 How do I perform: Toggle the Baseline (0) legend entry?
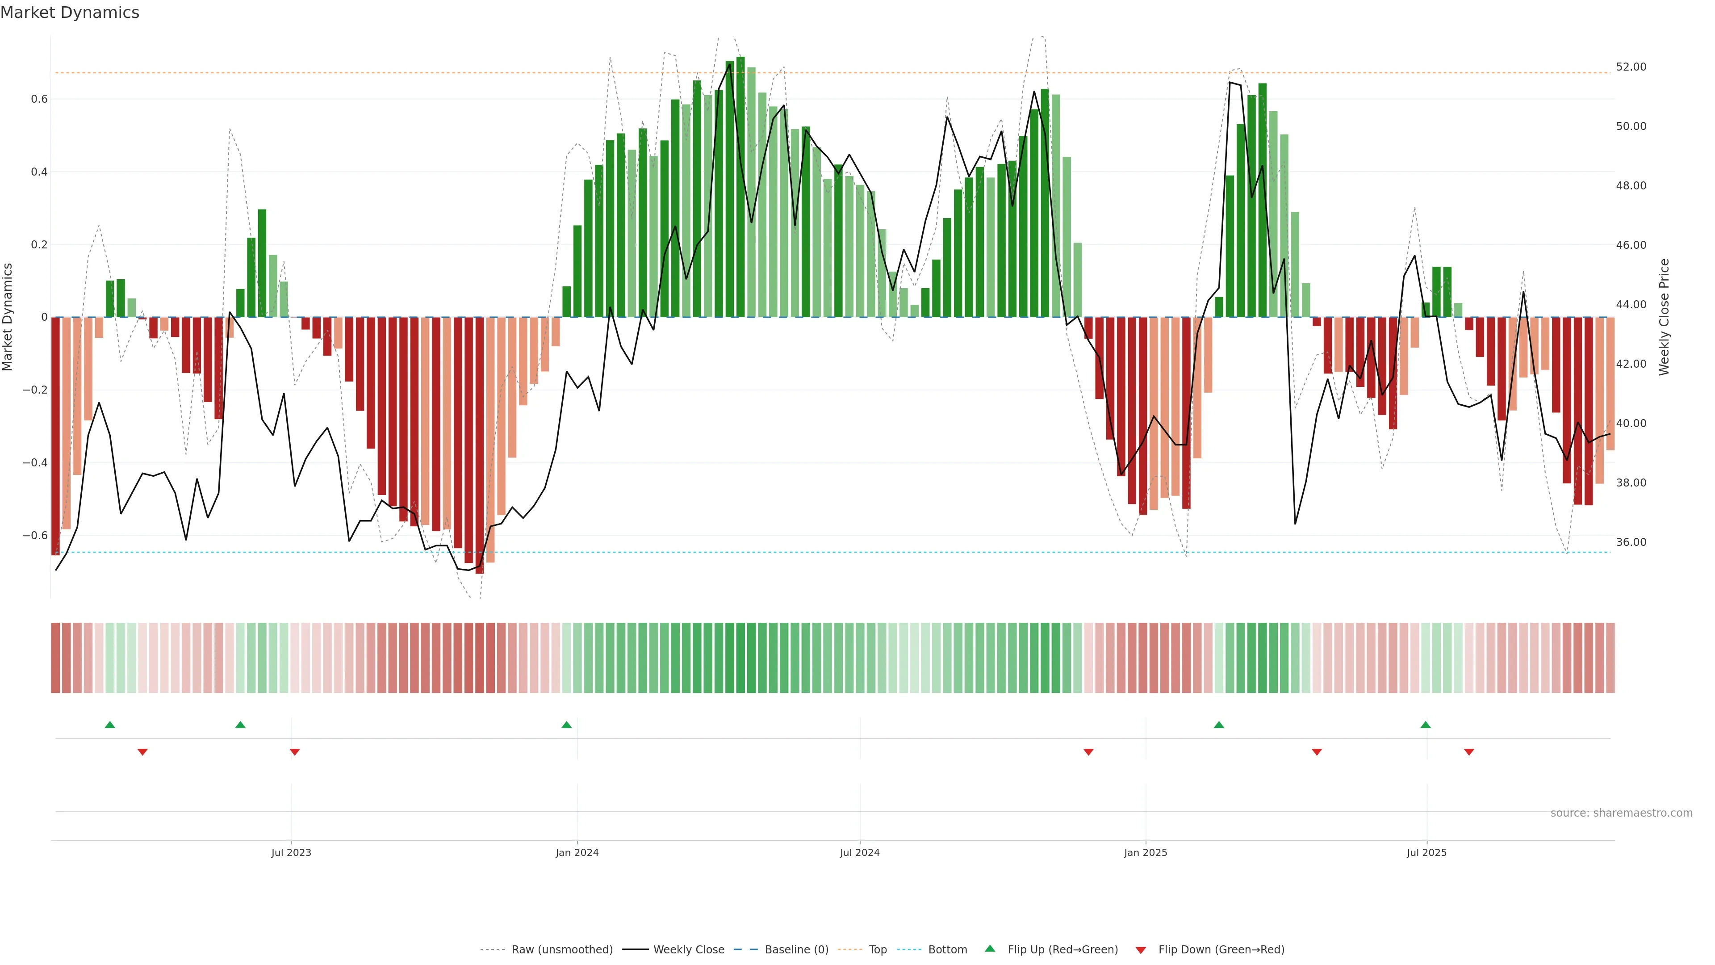point(796,950)
